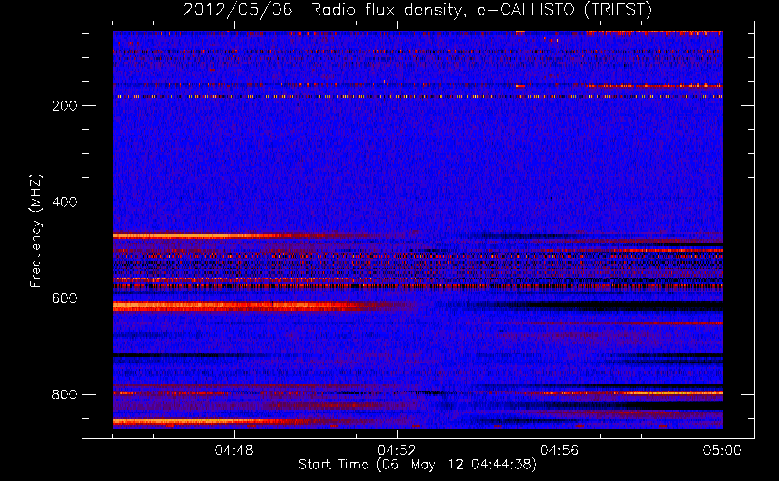Click the plot title '2012/05/06 Radio flux density, e-CALLISTO (TRIEST)'
Viewport: 779px width, 481px height.
tap(417, 10)
